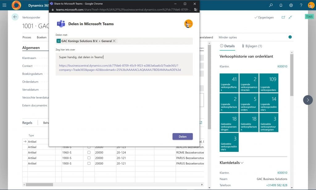Image resolution: width=316 pixels, height=190 pixels.
Task: Click the user avatar in Dynamics header
Action: 311,5
